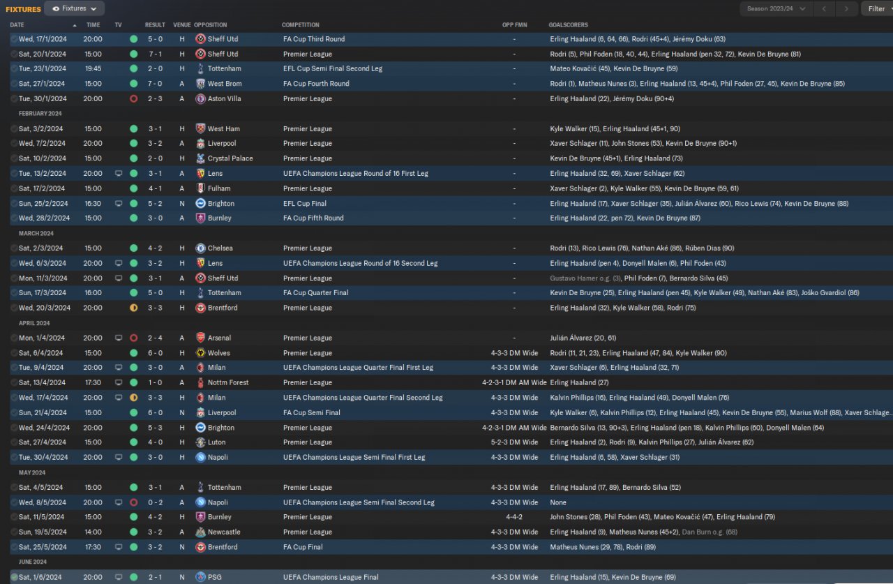
Task: Click the 14:00 kick-off time
Action: point(93,532)
